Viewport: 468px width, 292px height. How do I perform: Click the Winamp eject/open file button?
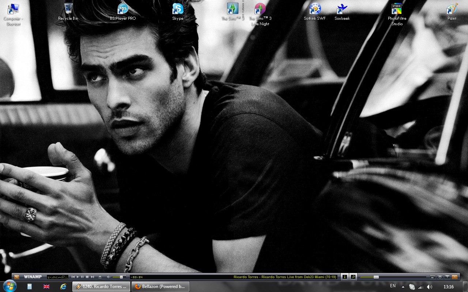(x=100, y=277)
